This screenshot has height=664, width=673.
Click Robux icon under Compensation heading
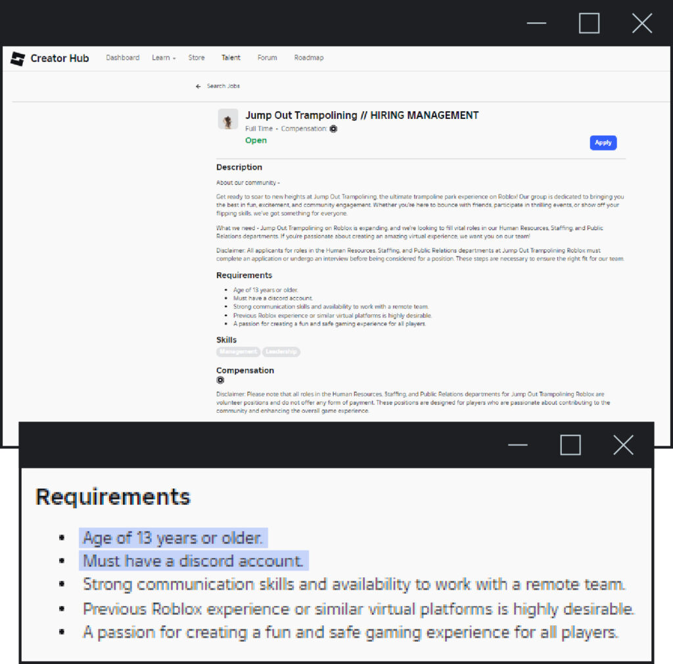point(220,380)
